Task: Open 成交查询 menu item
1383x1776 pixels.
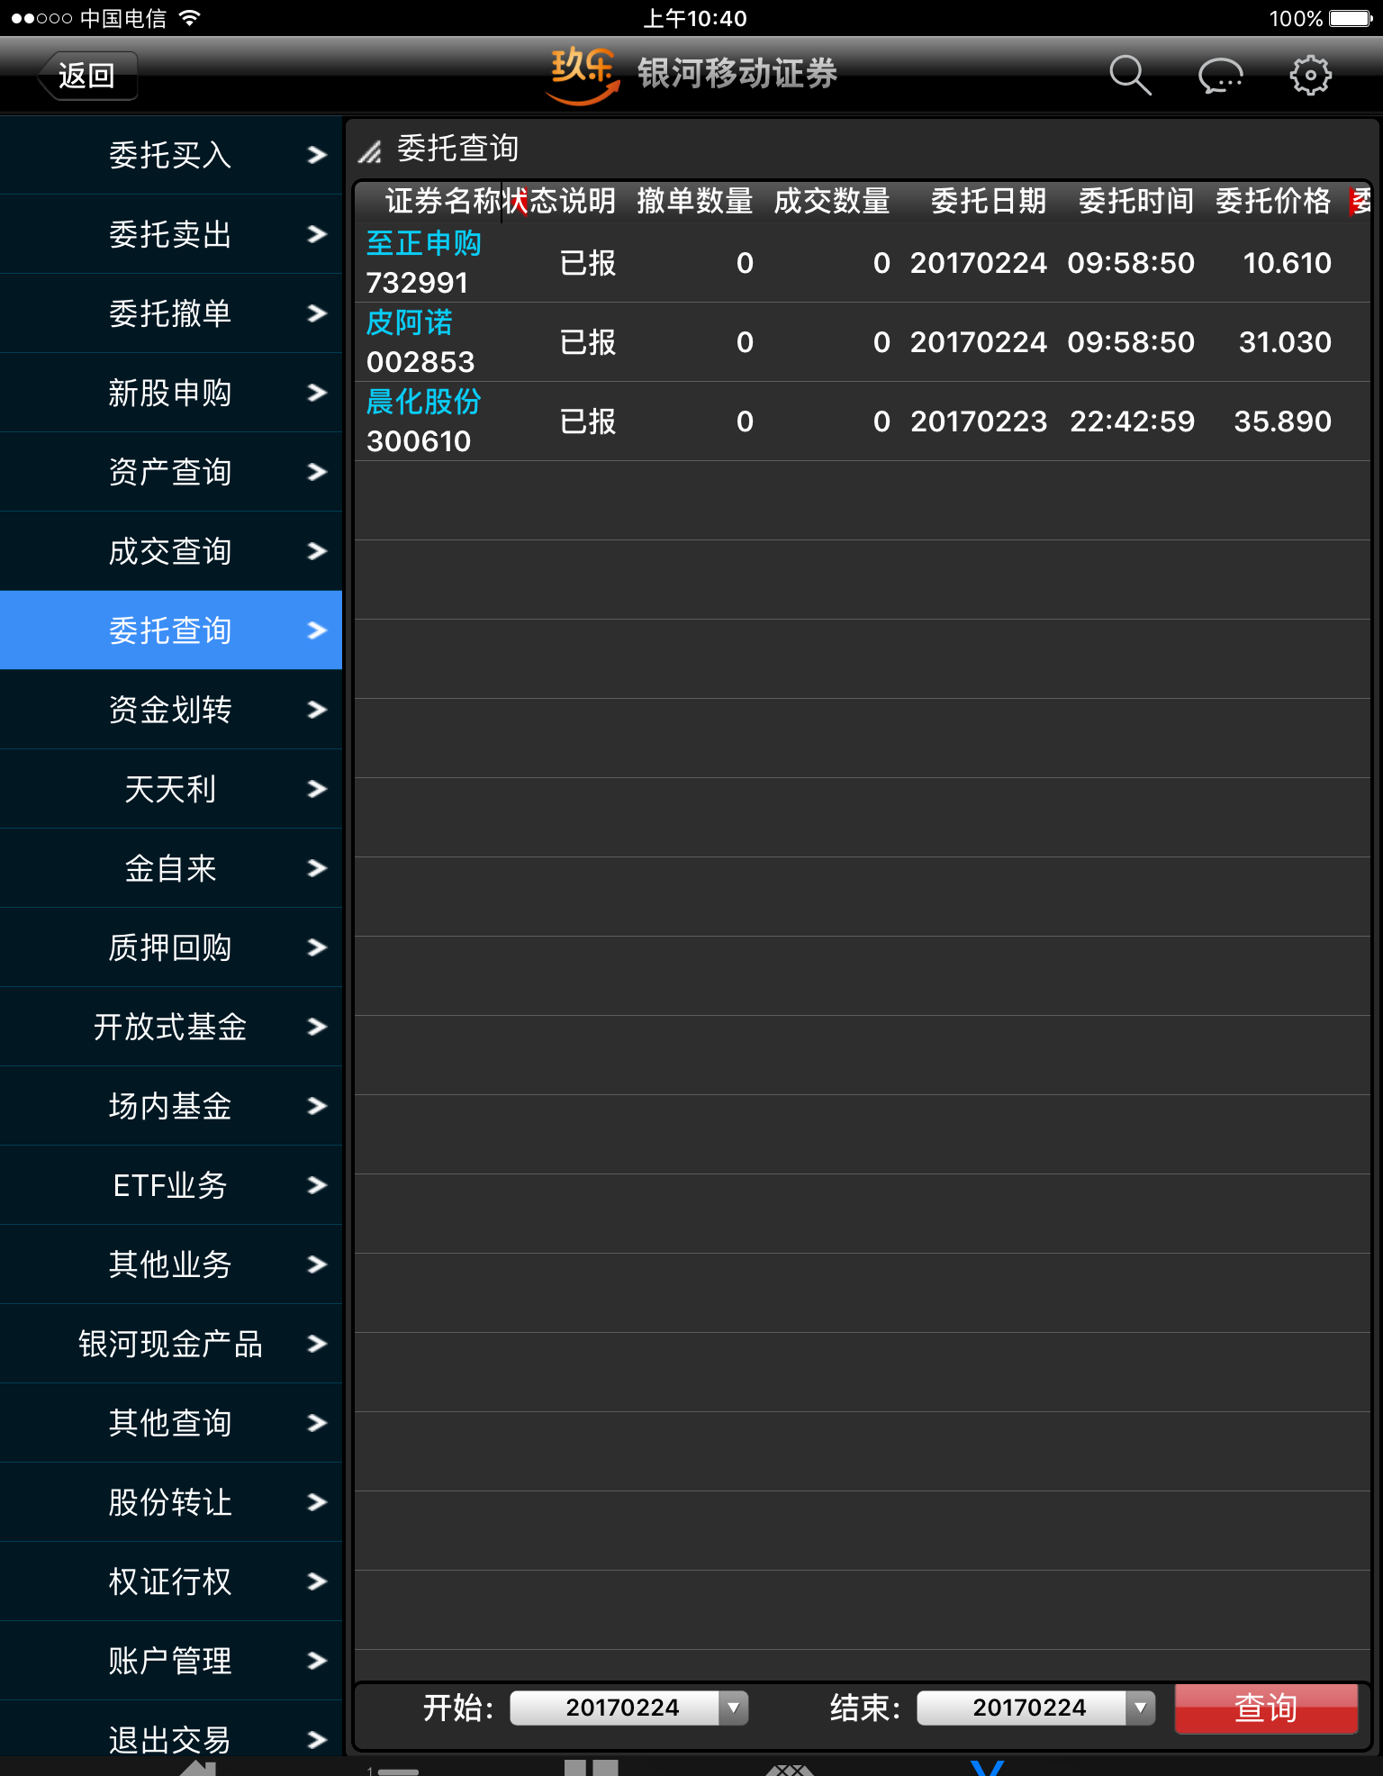Action: point(171,551)
